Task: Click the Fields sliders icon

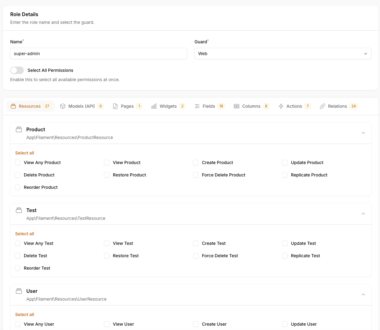Action: click(x=197, y=106)
